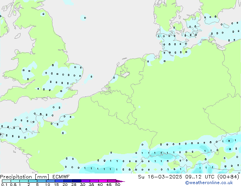Click the 1–2 mm legend color box
This screenshot has width=241, height=186.
pos(24,181)
